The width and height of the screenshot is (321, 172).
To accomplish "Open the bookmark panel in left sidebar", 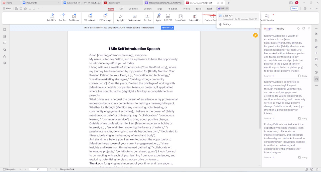I will coord(5,30).
